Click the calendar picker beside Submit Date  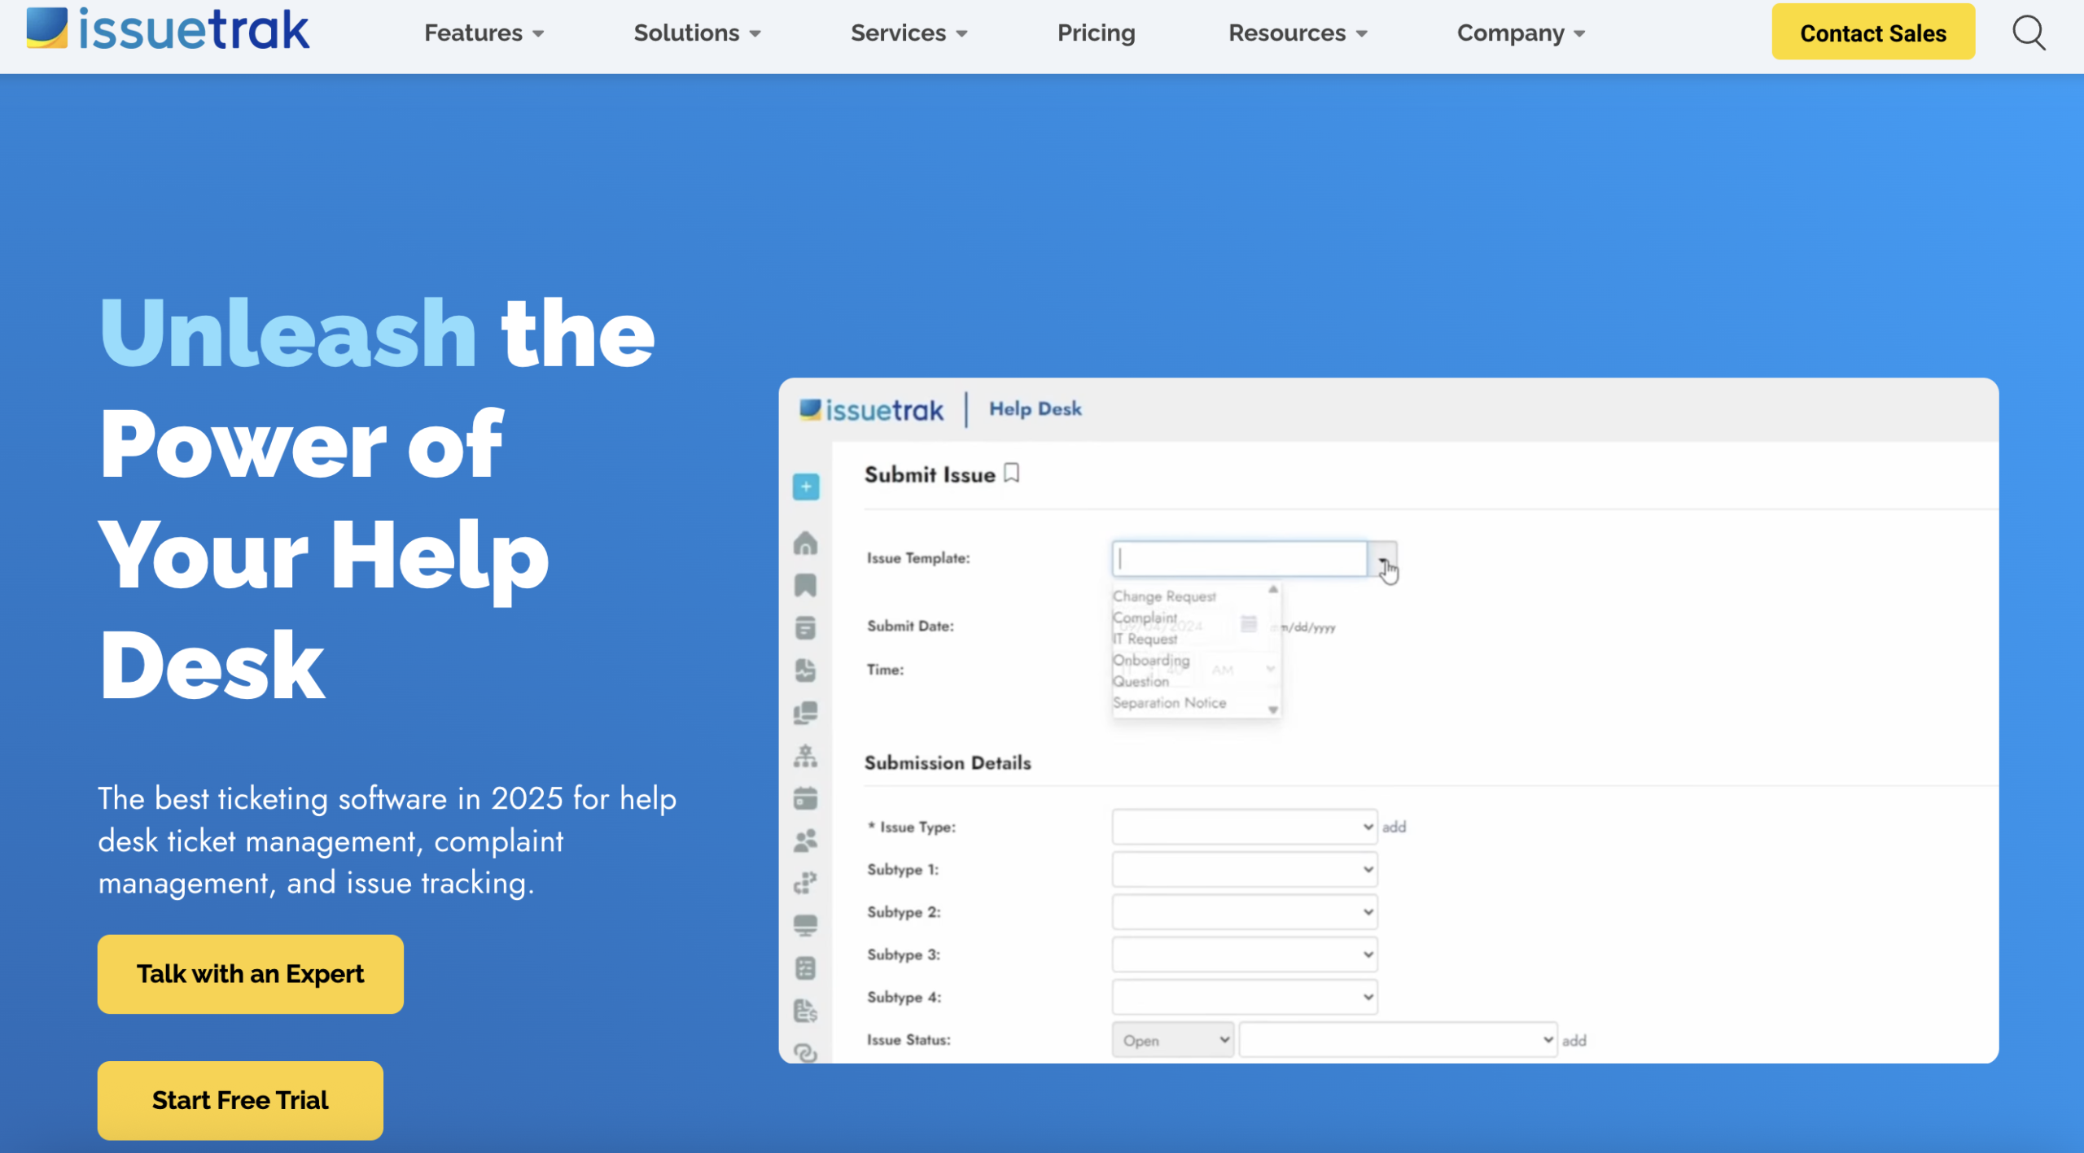[x=1248, y=625]
